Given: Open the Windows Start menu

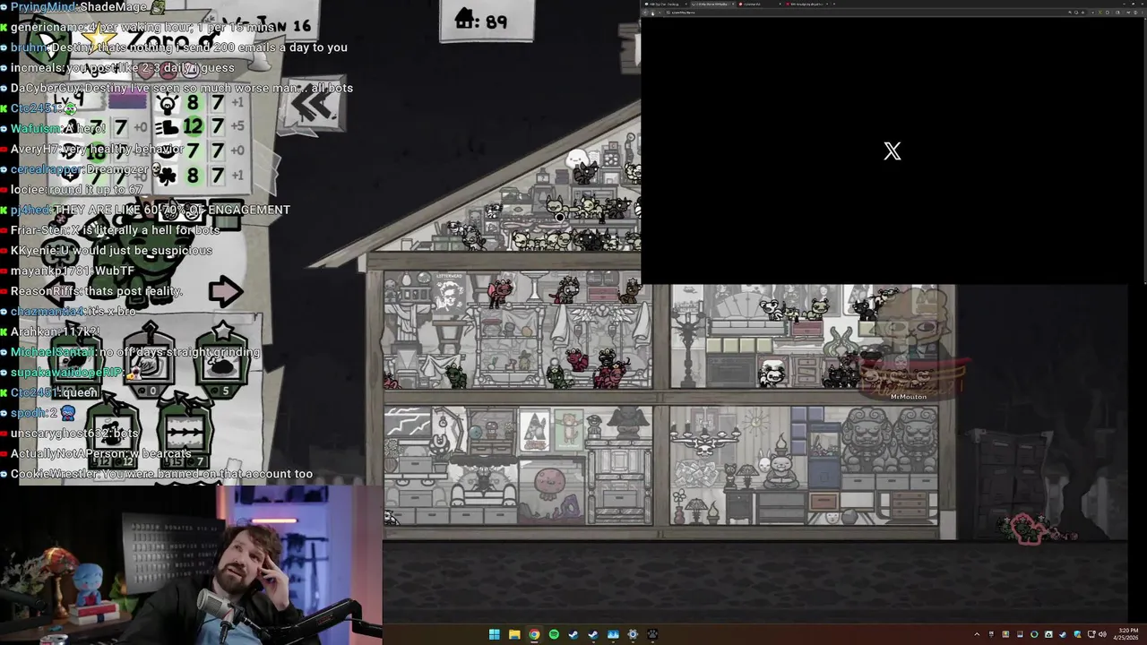Looking at the screenshot, I should 495,635.
